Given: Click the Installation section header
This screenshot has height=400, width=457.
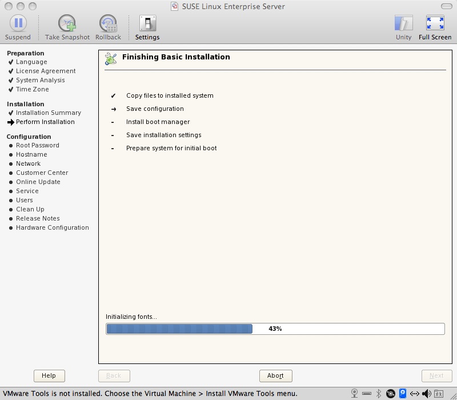Looking at the screenshot, I should (x=25, y=104).
